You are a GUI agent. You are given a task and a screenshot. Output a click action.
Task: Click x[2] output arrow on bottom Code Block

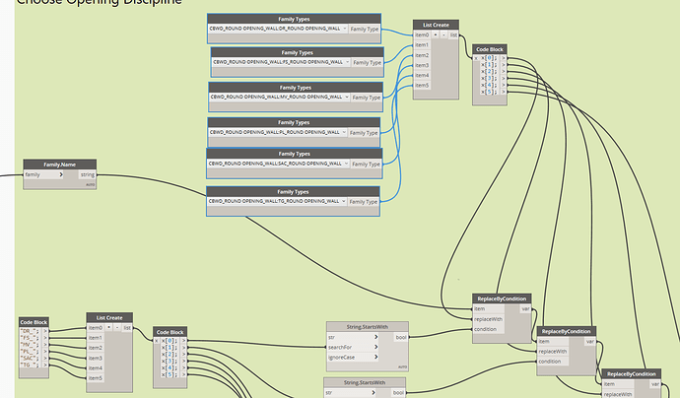pos(184,355)
